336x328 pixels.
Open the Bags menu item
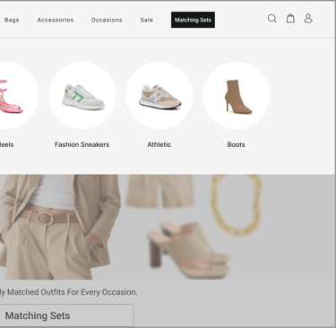[x=12, y=20]
